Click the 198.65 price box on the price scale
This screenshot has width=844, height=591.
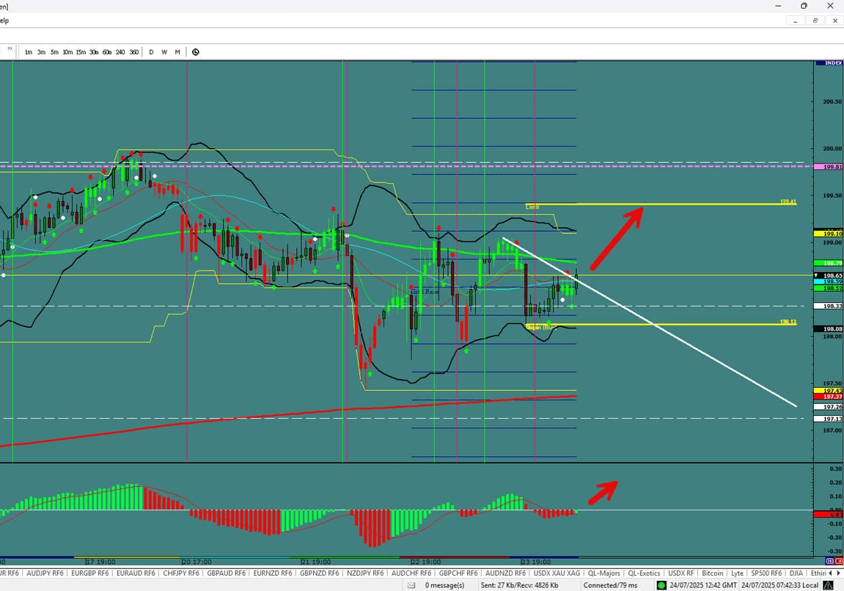pos(827,275)
